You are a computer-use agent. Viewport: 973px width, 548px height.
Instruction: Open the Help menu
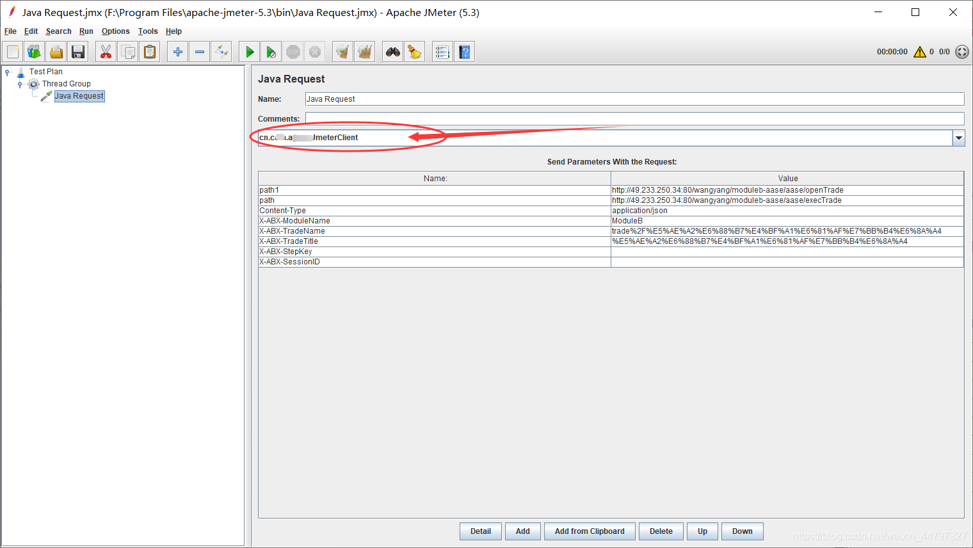tap(173, 31)
